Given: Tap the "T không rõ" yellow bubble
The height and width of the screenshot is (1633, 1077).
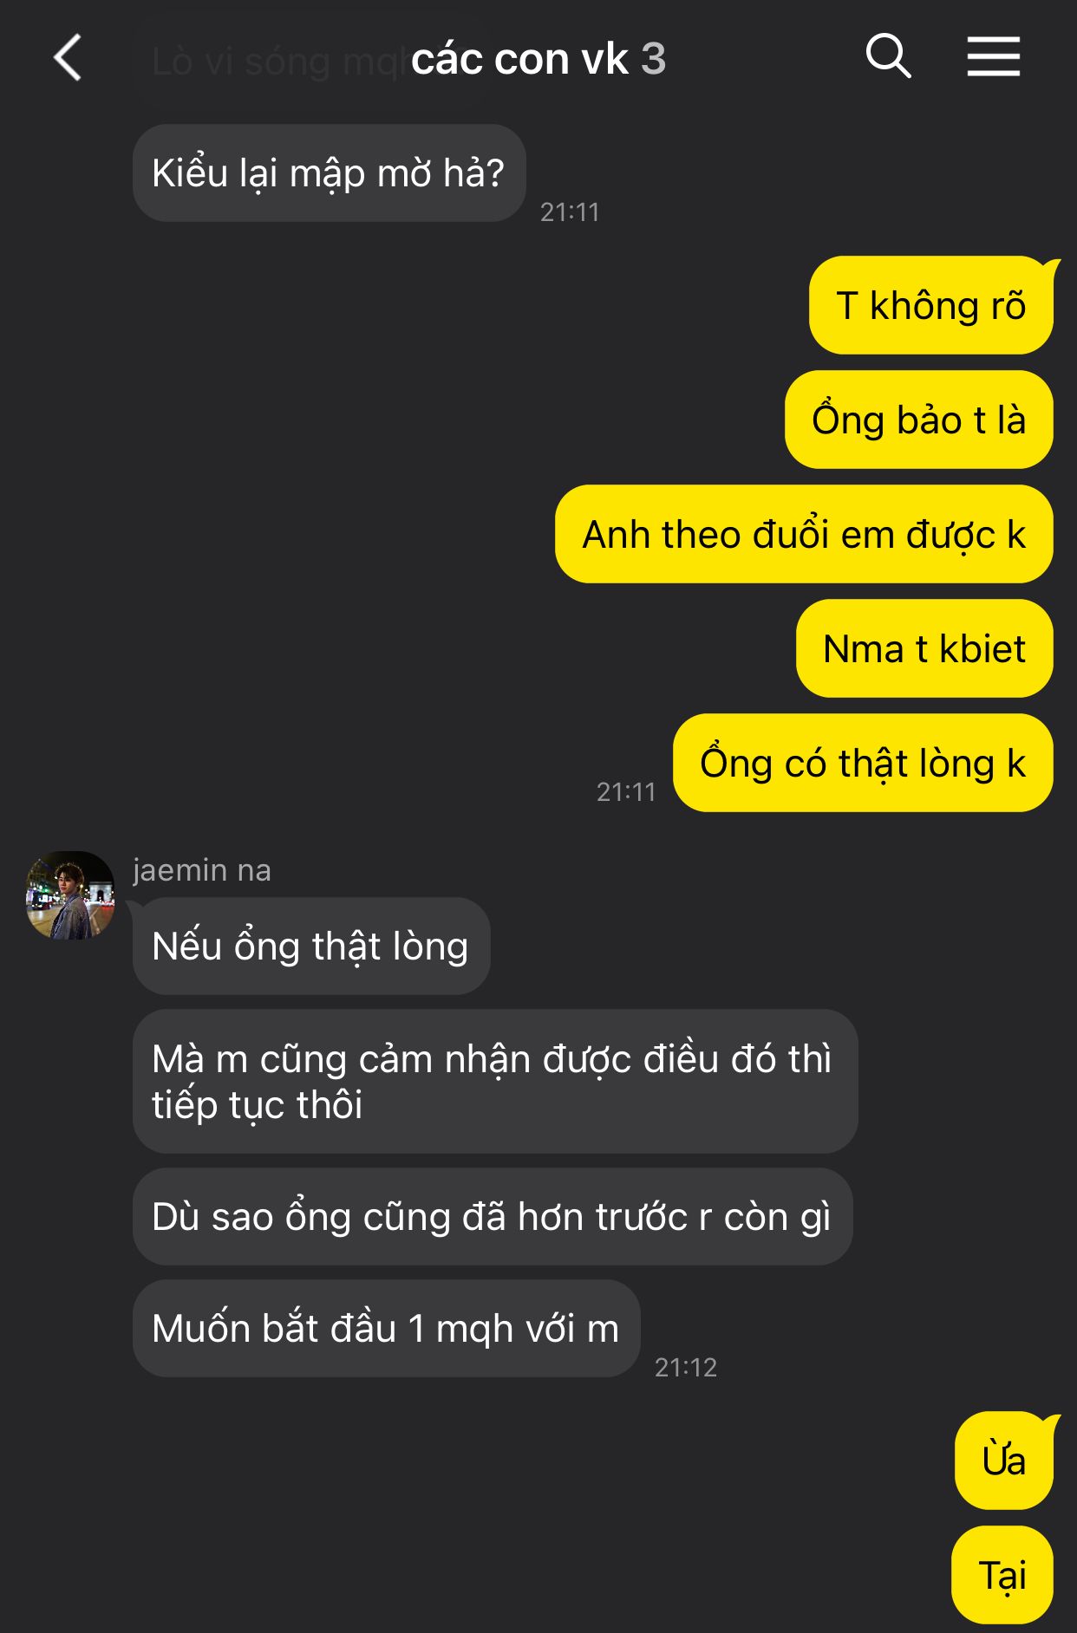Looking at the screenshot, I should (931, 305).
